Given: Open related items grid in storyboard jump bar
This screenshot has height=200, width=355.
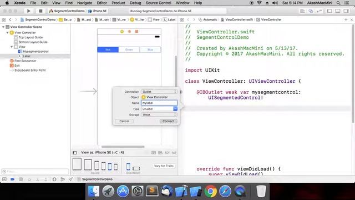Looking at the screenshot, I should click(4, 20).
